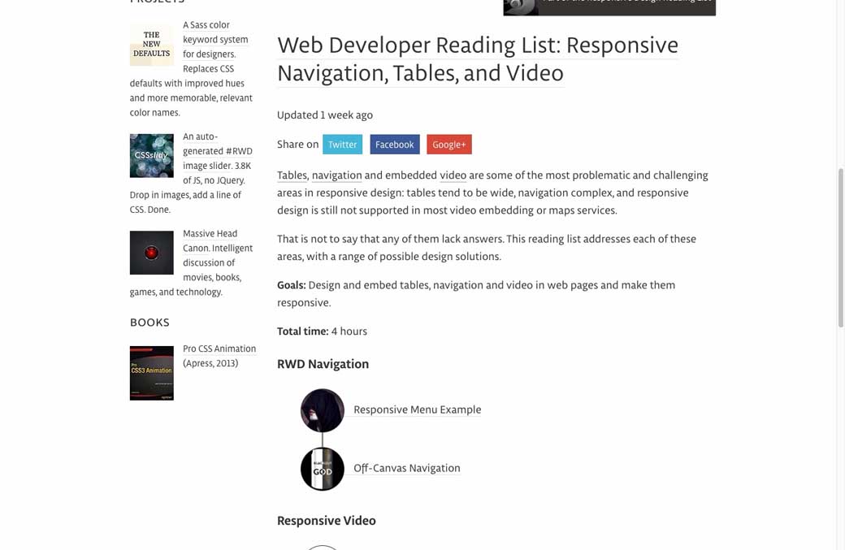Share the article on Twitter
The height and width of the screenshot is (550, 845).
pos(342,145)
